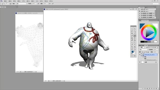Viewport: 160px width, 90px height.
Task: Click trash icon to delete layer
Action: pos(156,88)
